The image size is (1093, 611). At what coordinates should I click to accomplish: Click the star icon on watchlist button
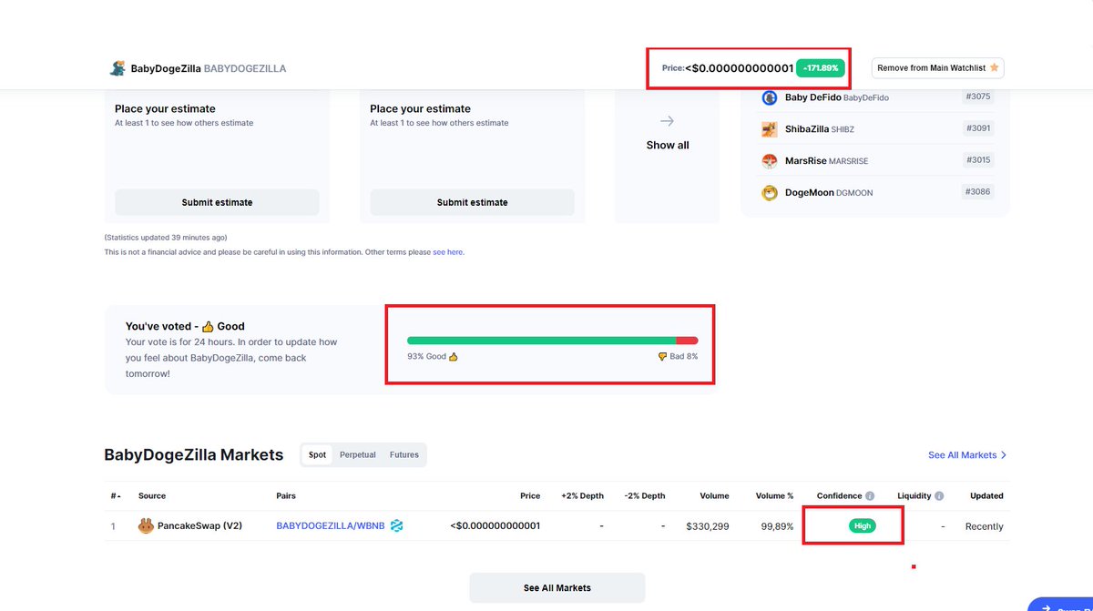(994, 67)
